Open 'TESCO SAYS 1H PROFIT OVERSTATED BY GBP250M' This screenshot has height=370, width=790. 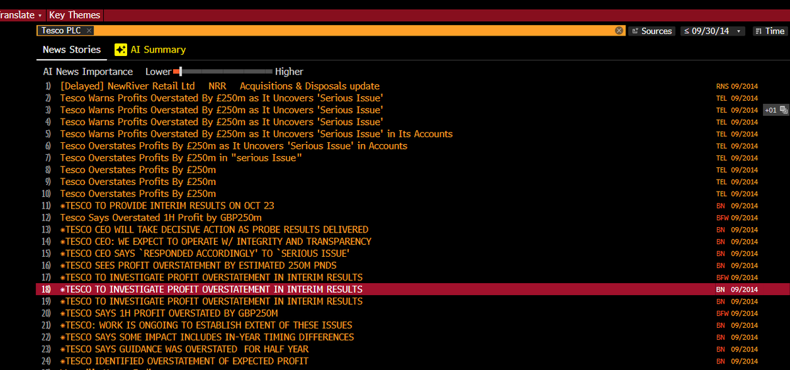tap(169, 313)
